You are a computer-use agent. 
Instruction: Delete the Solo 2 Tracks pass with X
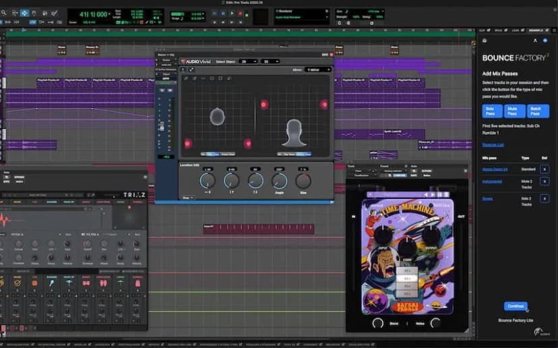545,198
